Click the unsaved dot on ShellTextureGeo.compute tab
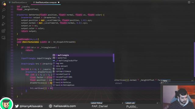 (58, 2)
